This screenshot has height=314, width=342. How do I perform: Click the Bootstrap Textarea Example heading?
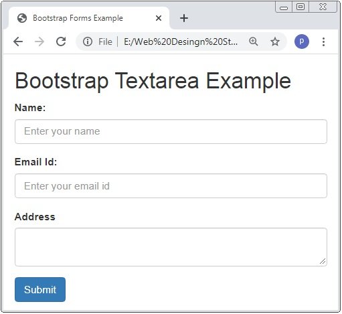tap(153, 81)
